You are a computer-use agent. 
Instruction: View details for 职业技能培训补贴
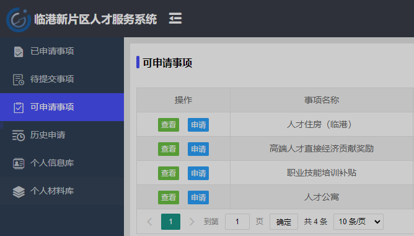point(169,173)
